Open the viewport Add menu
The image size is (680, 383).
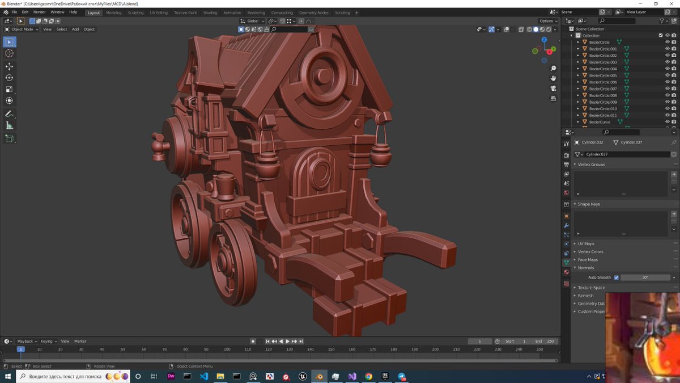[75, 29]
